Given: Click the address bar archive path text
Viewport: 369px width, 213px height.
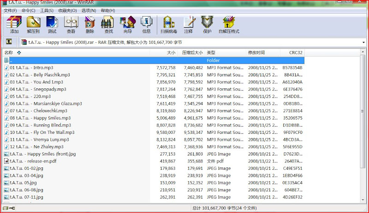Looking at the screenshot, I should [105, 42].
